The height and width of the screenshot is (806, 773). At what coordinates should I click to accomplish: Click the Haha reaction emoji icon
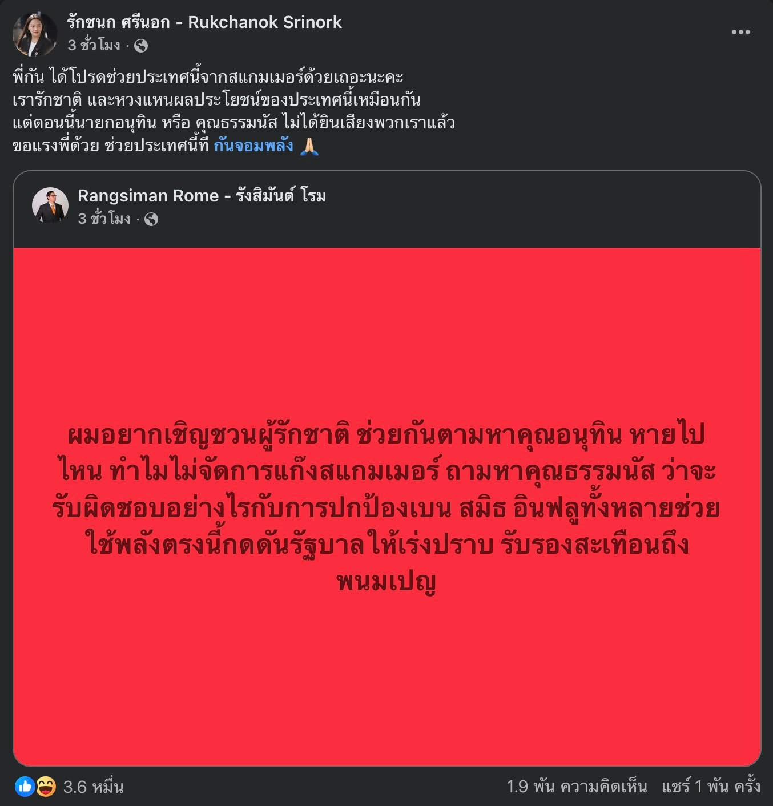(46, 787)
